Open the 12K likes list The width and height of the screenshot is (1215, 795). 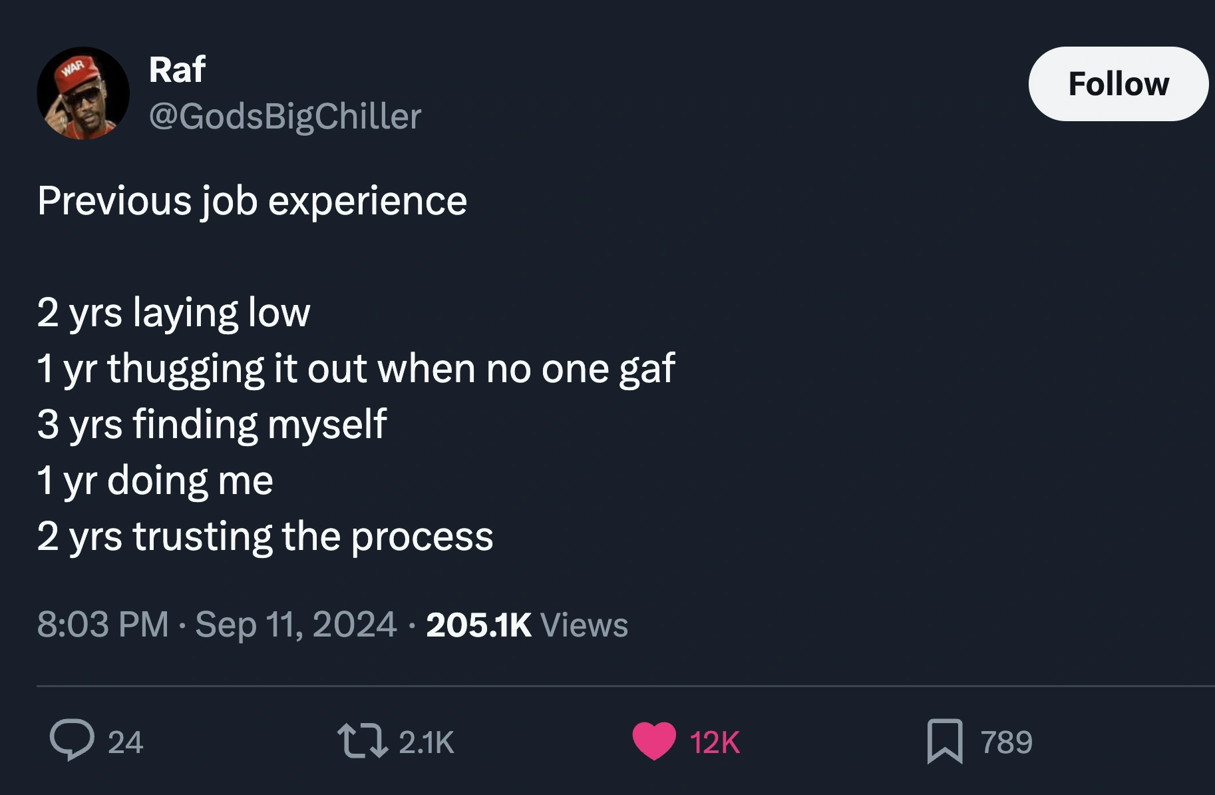pos(713,742)
